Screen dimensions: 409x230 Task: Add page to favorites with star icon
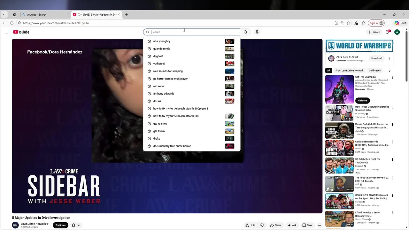[348, 23]
